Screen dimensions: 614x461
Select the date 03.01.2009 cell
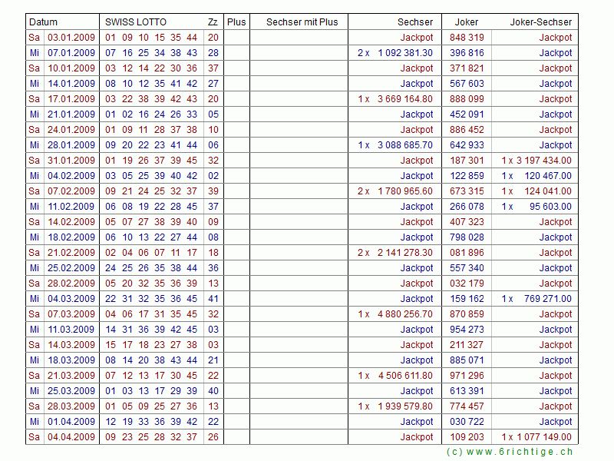tap(71, 38)
